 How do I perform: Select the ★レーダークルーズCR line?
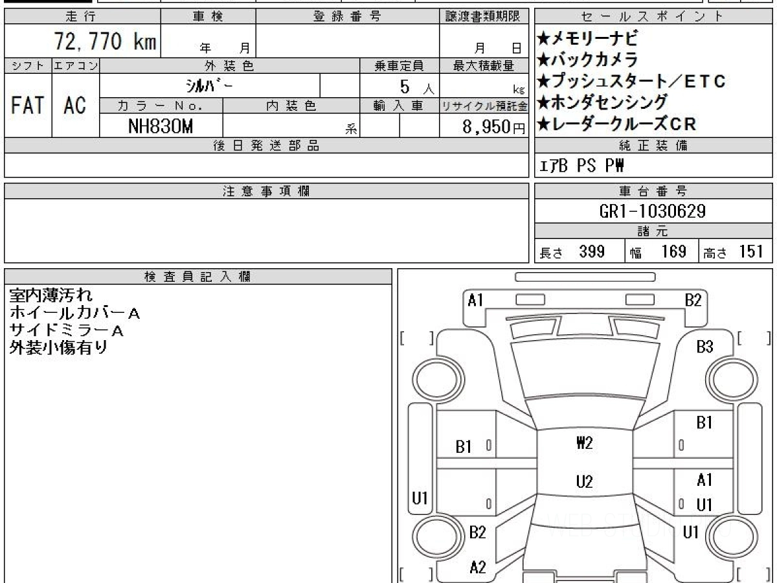[616, 124]
